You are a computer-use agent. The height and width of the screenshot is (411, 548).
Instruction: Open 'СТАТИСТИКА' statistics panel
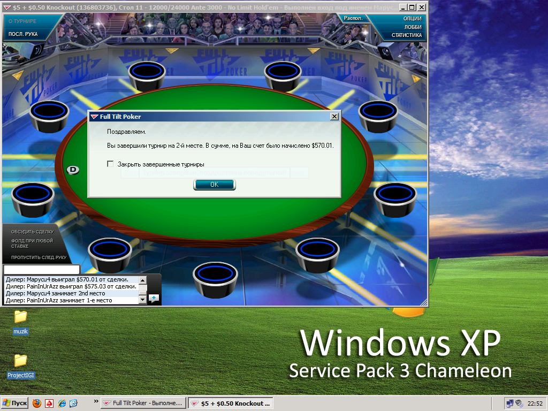coord(407,35)
